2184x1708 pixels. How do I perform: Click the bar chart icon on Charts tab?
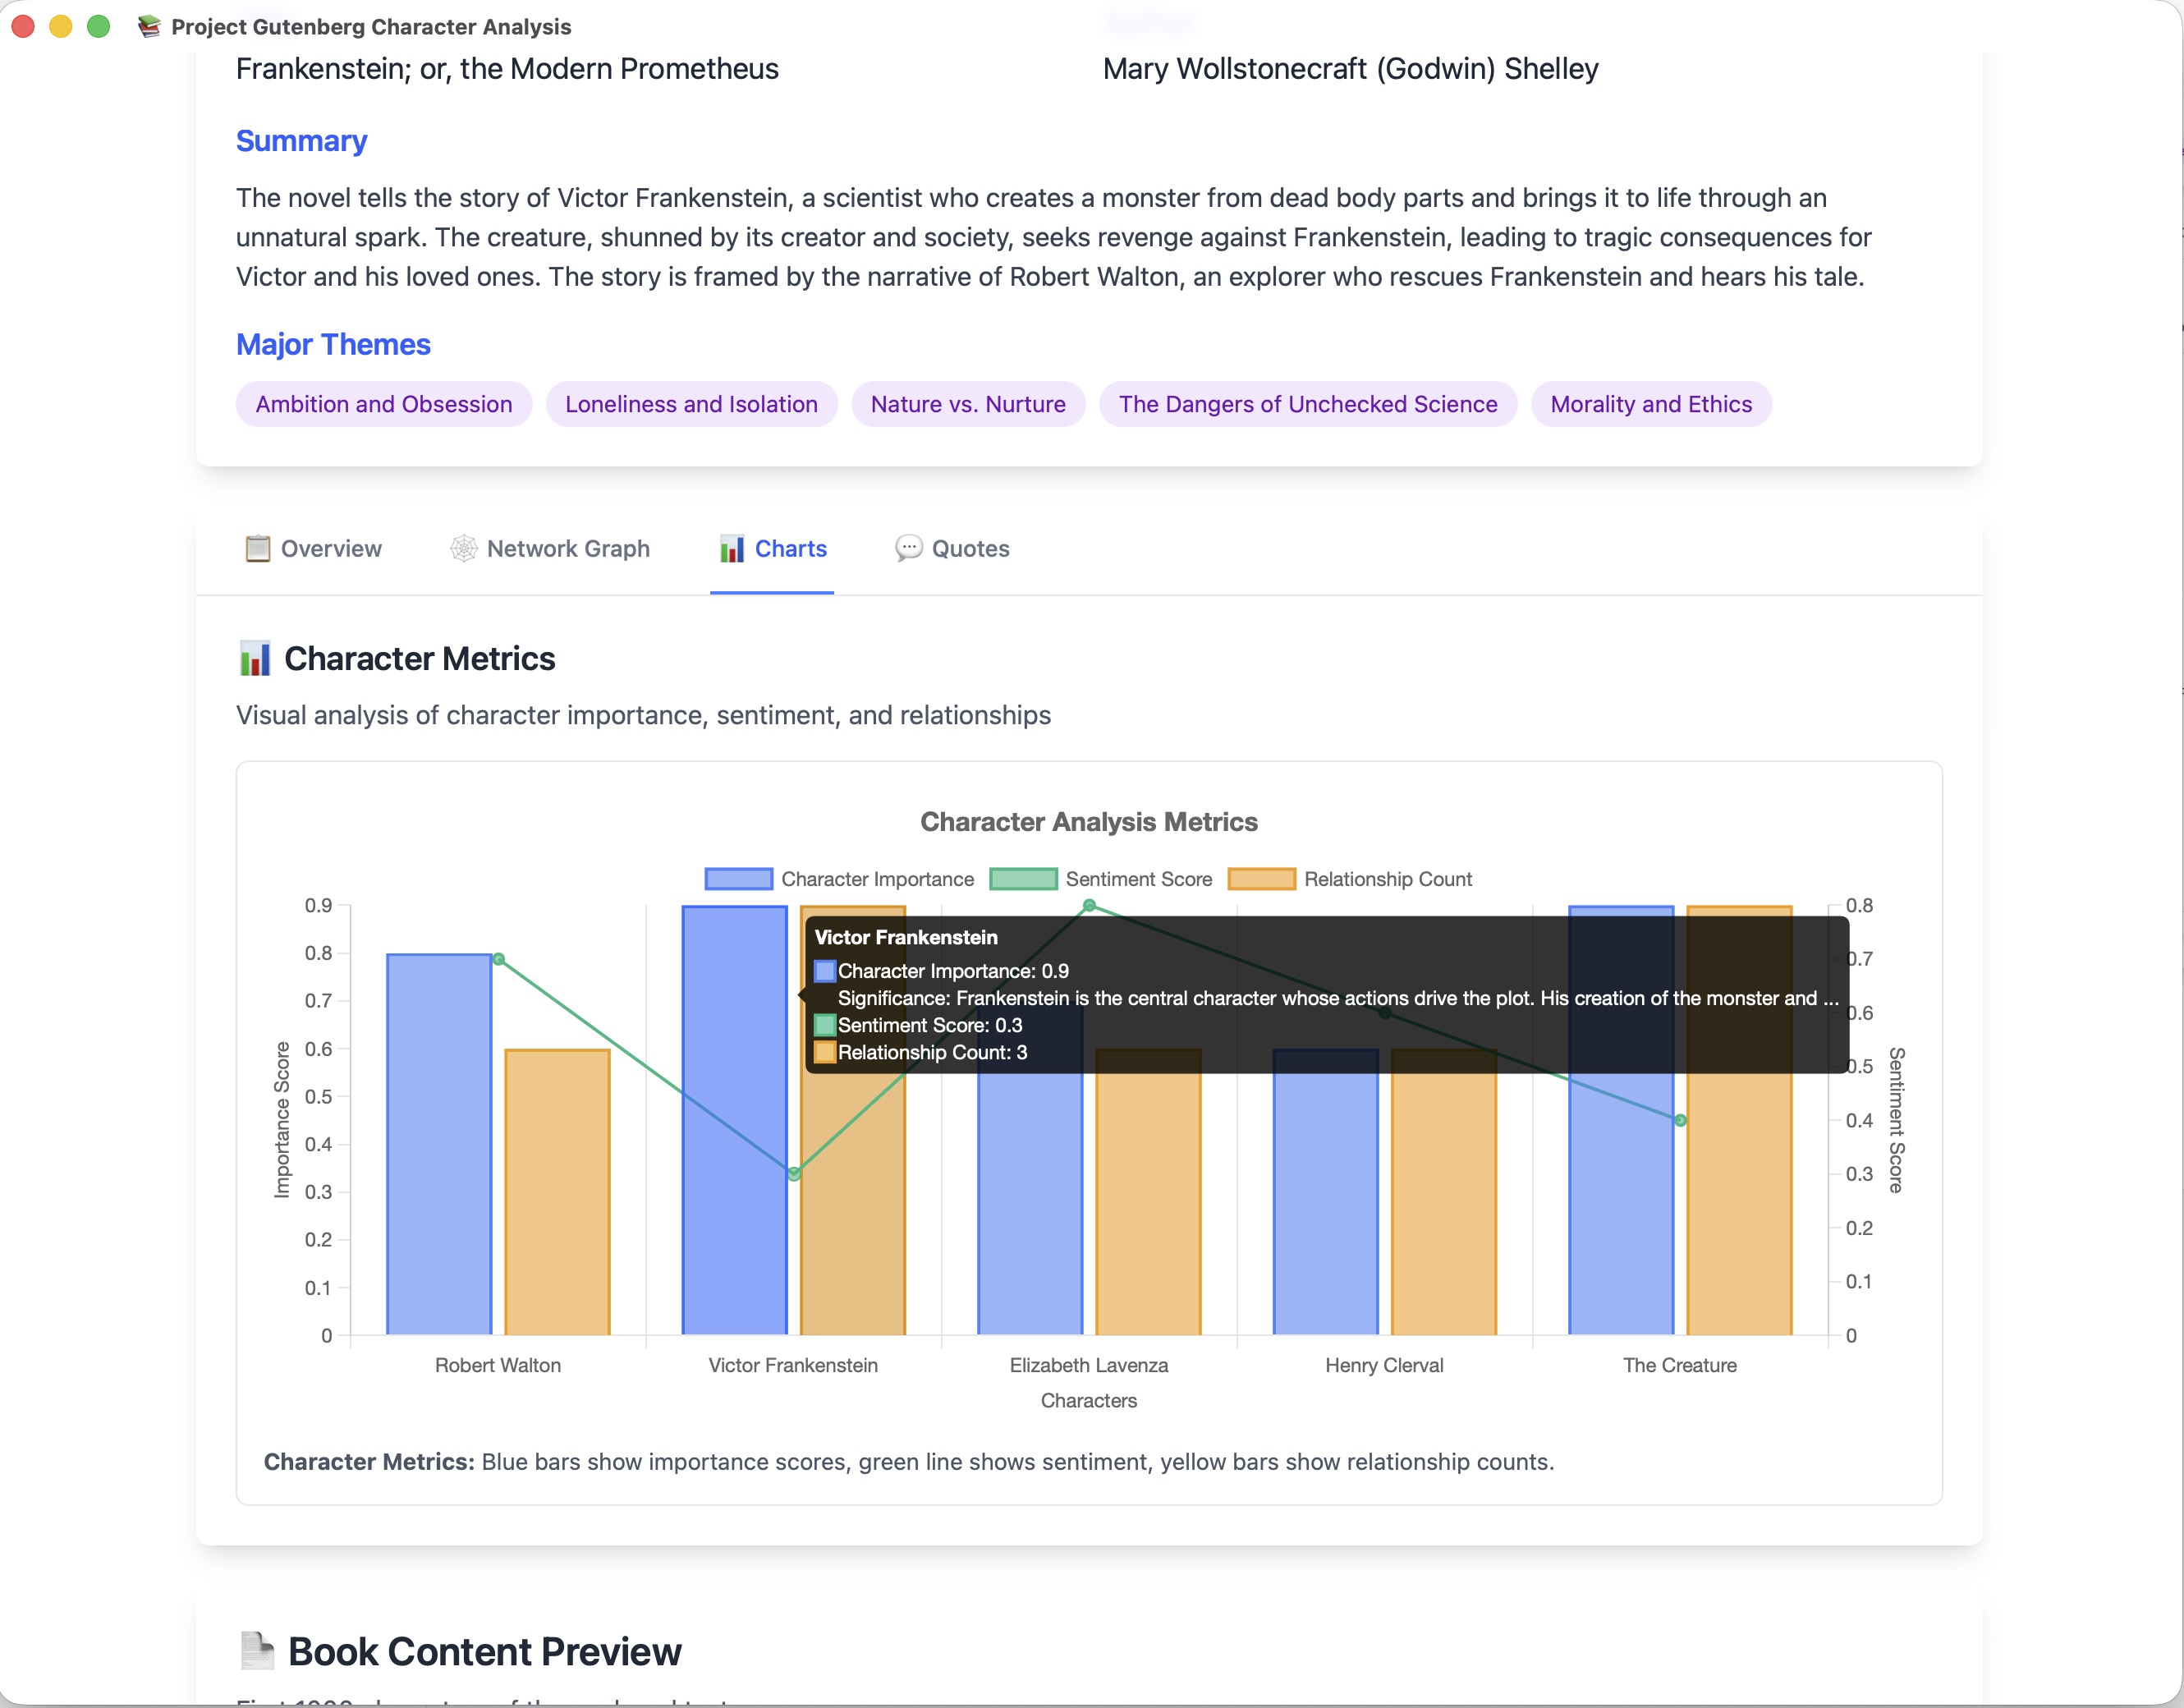[x=732, y=549]
